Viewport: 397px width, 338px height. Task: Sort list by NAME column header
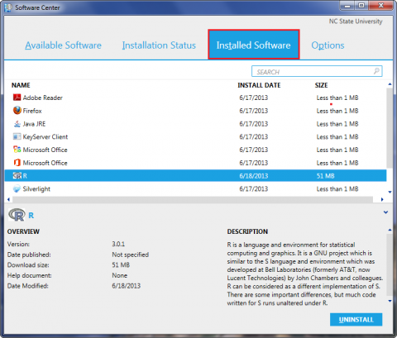coord(21,85)
